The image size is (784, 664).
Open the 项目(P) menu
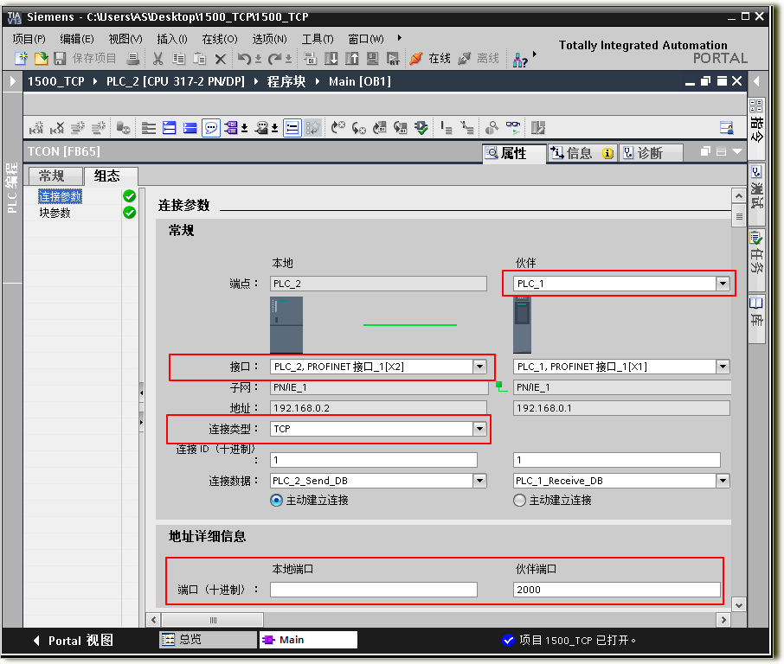point(29,38)
